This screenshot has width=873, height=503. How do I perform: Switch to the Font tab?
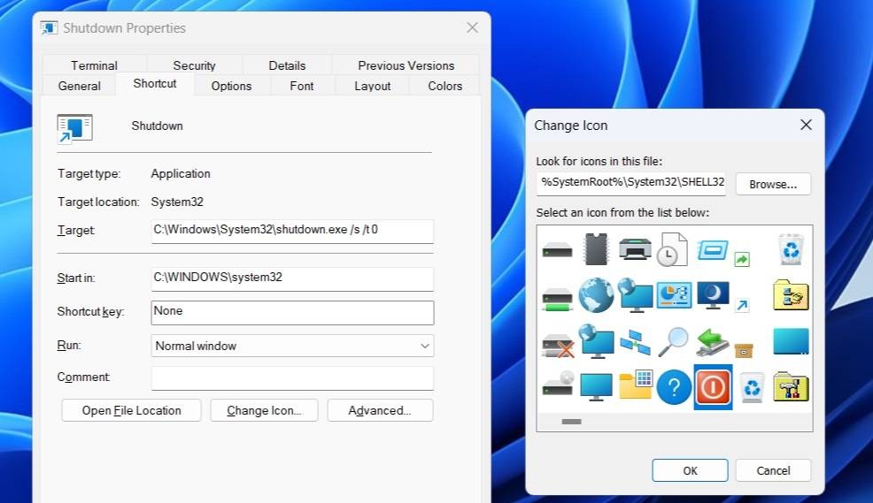pyautogui.click(x=302, y=86)
